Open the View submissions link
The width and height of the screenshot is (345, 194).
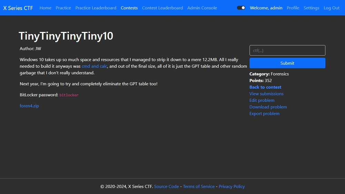click(266, 94)
